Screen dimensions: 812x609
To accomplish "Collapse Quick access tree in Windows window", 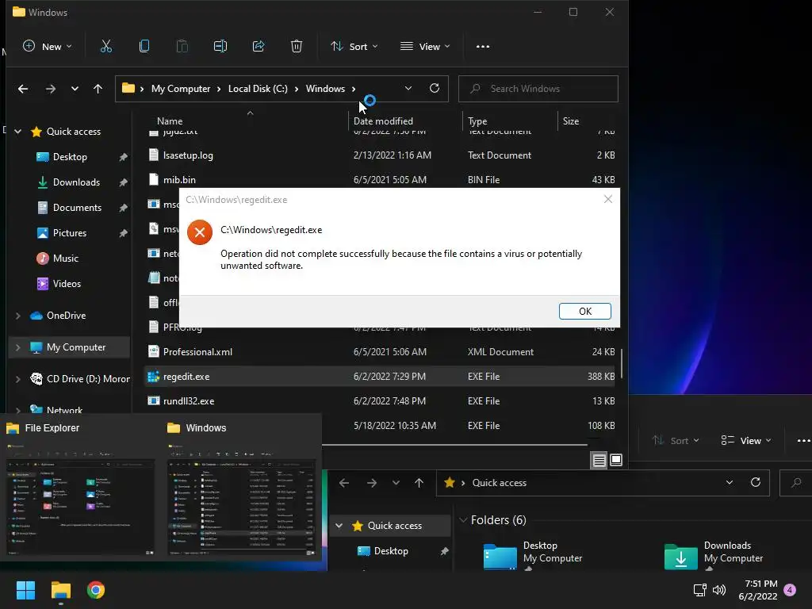I will (x=17, y=132).
